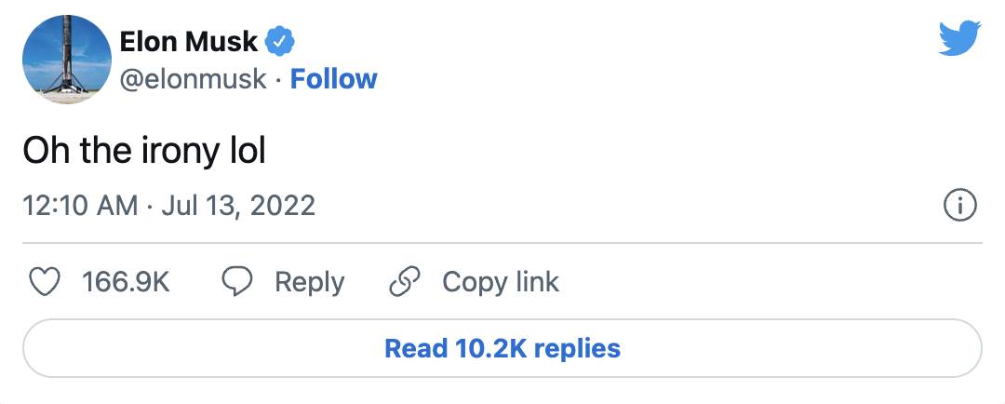
Task: Like the tweet with the heart icon
Action: click(x=46, y=282)
